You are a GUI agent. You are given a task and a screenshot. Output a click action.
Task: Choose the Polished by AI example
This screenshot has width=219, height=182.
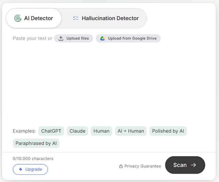point(168,131)
